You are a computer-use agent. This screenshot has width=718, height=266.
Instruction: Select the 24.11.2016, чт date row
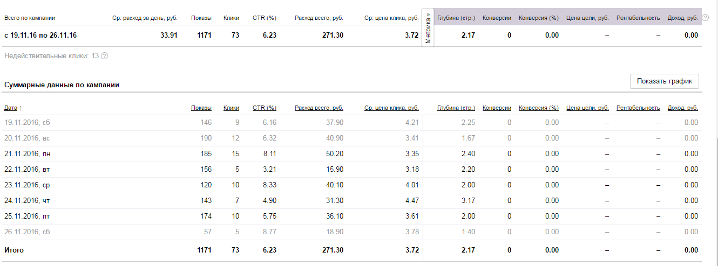(x=27, y=201)
